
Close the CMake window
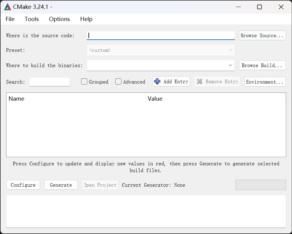pyautogui.click(x=281, y=7)
